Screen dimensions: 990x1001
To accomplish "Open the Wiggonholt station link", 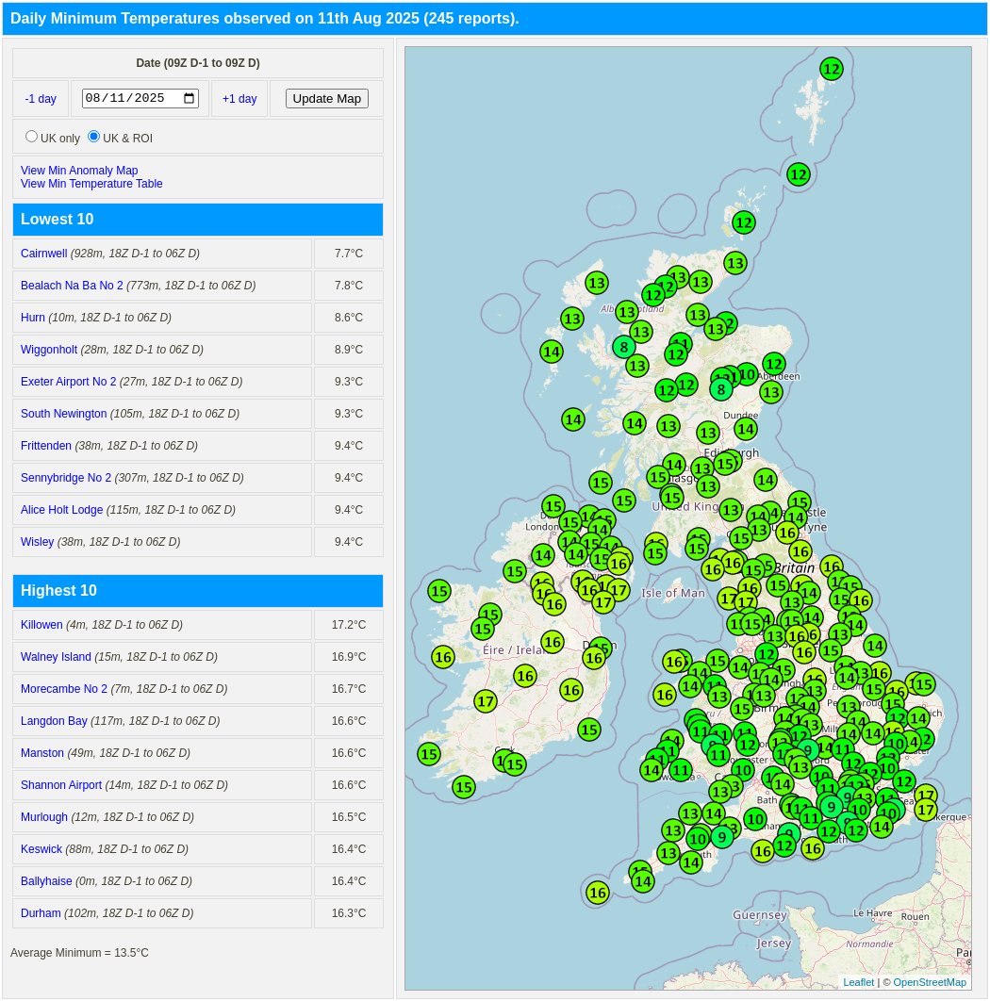I will coord(48,350).
